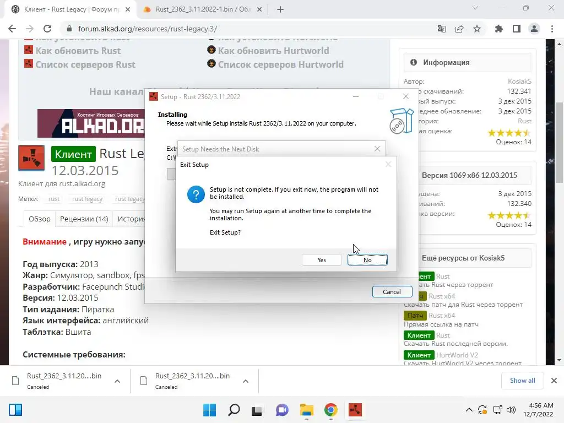Open the translate page icon
This screenshot has width=564, height=423.
click(x=441, y=29)
